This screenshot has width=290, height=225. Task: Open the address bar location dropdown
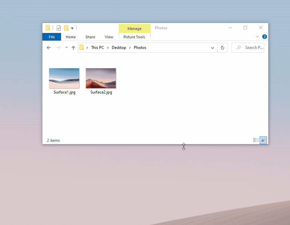pyautogui.click(x=213, y=48)
